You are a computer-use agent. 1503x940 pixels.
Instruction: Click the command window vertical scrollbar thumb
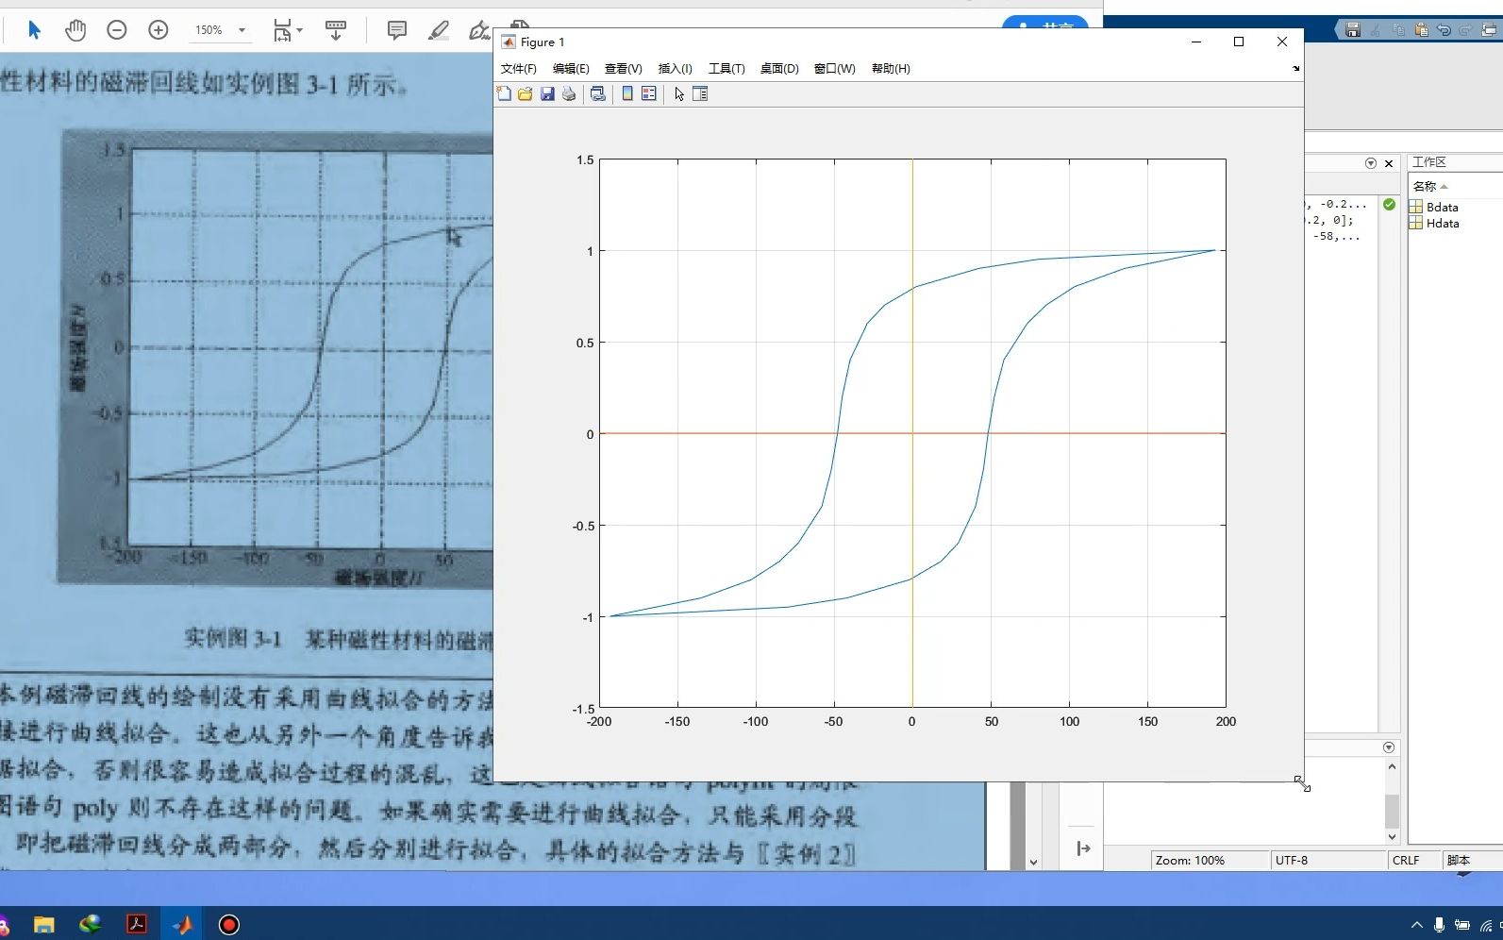1392,811
